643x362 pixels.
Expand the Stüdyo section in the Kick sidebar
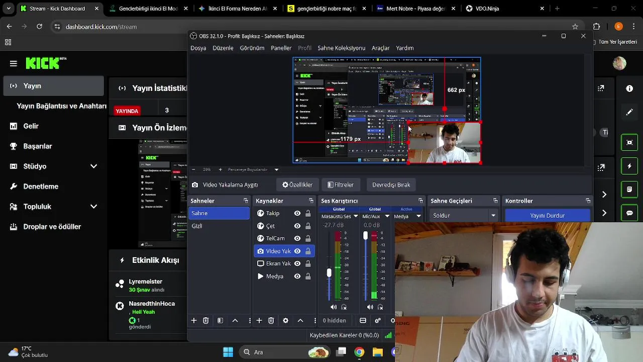(x=93, y=166)
